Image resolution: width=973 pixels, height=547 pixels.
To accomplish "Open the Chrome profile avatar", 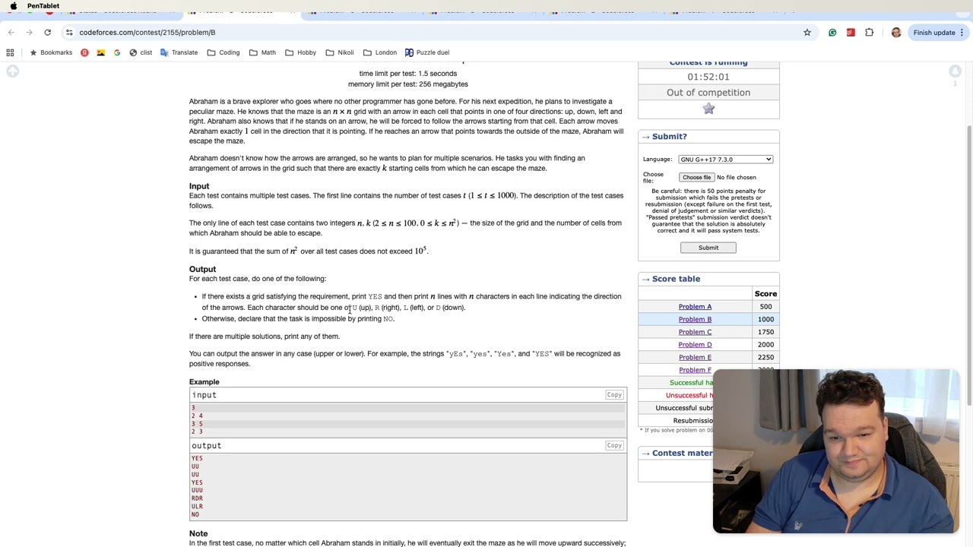I will point(896,32).
